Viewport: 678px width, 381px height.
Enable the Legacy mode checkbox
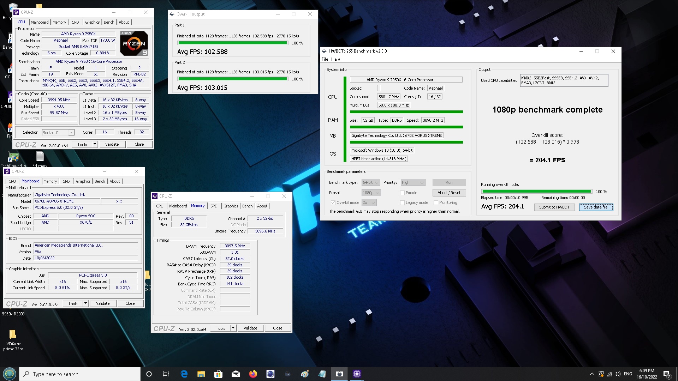pos(402,202)
